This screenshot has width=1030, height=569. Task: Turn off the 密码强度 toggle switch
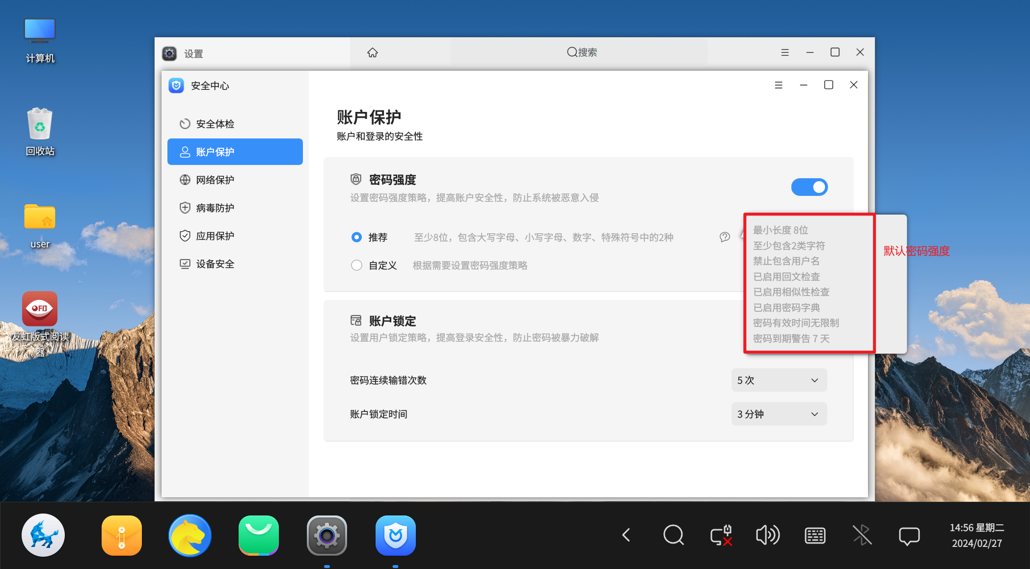[x=809, y=187]
